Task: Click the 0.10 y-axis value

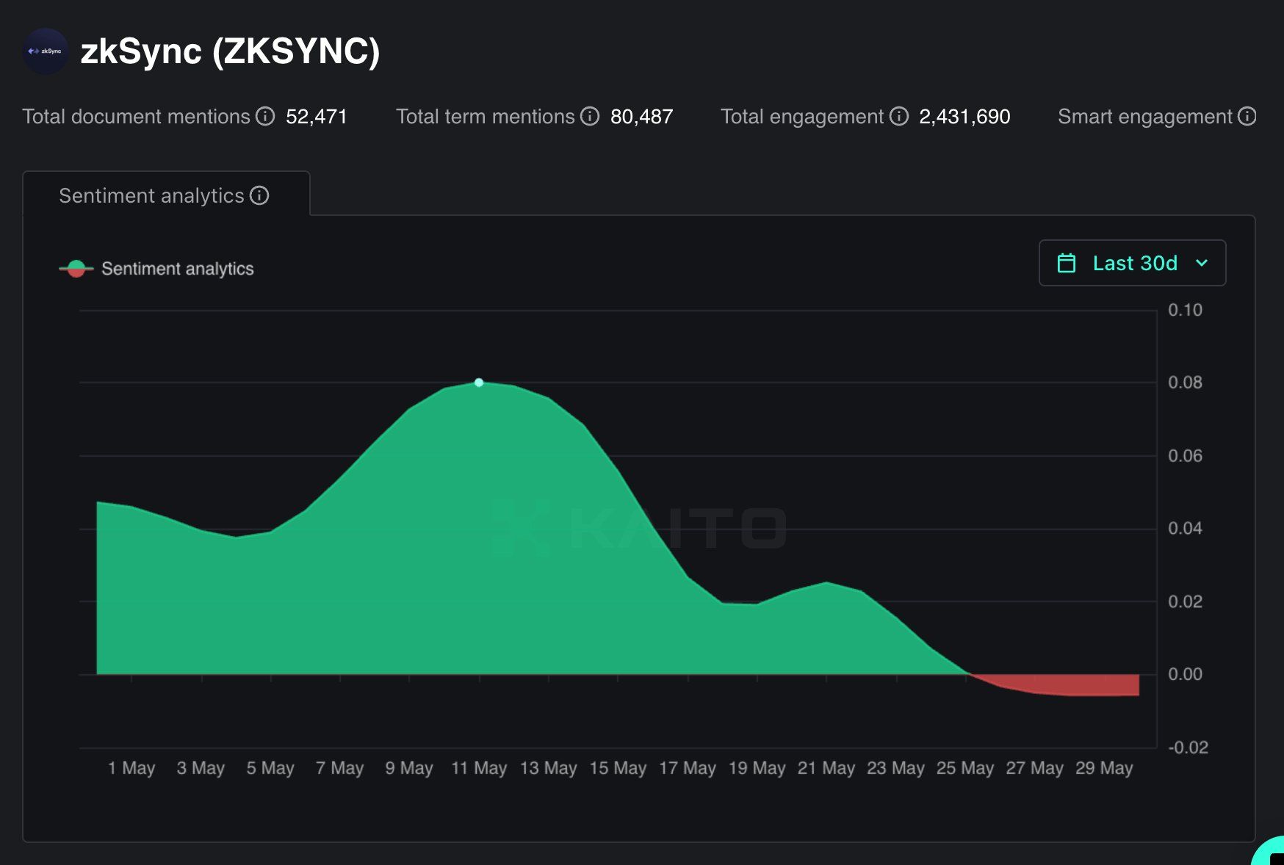Action: (1186, 310)
